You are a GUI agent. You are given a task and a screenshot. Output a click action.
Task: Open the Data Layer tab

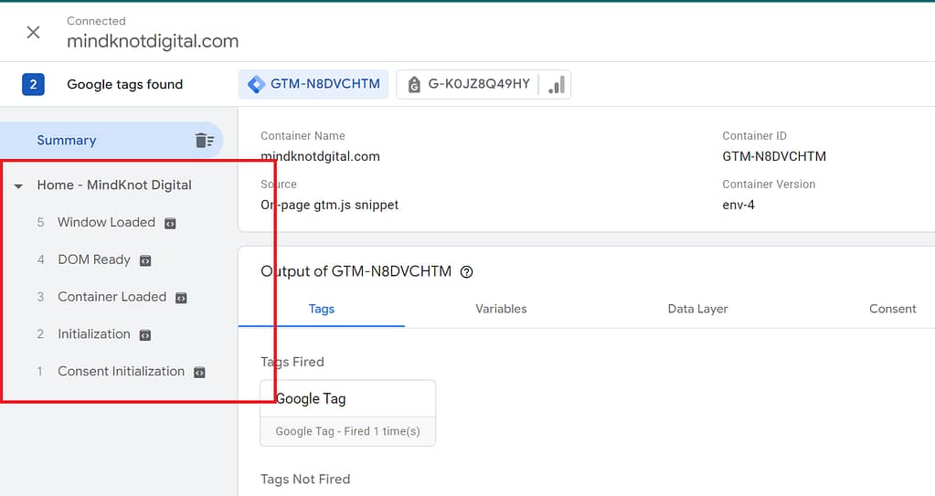click(x=697, y=309)
